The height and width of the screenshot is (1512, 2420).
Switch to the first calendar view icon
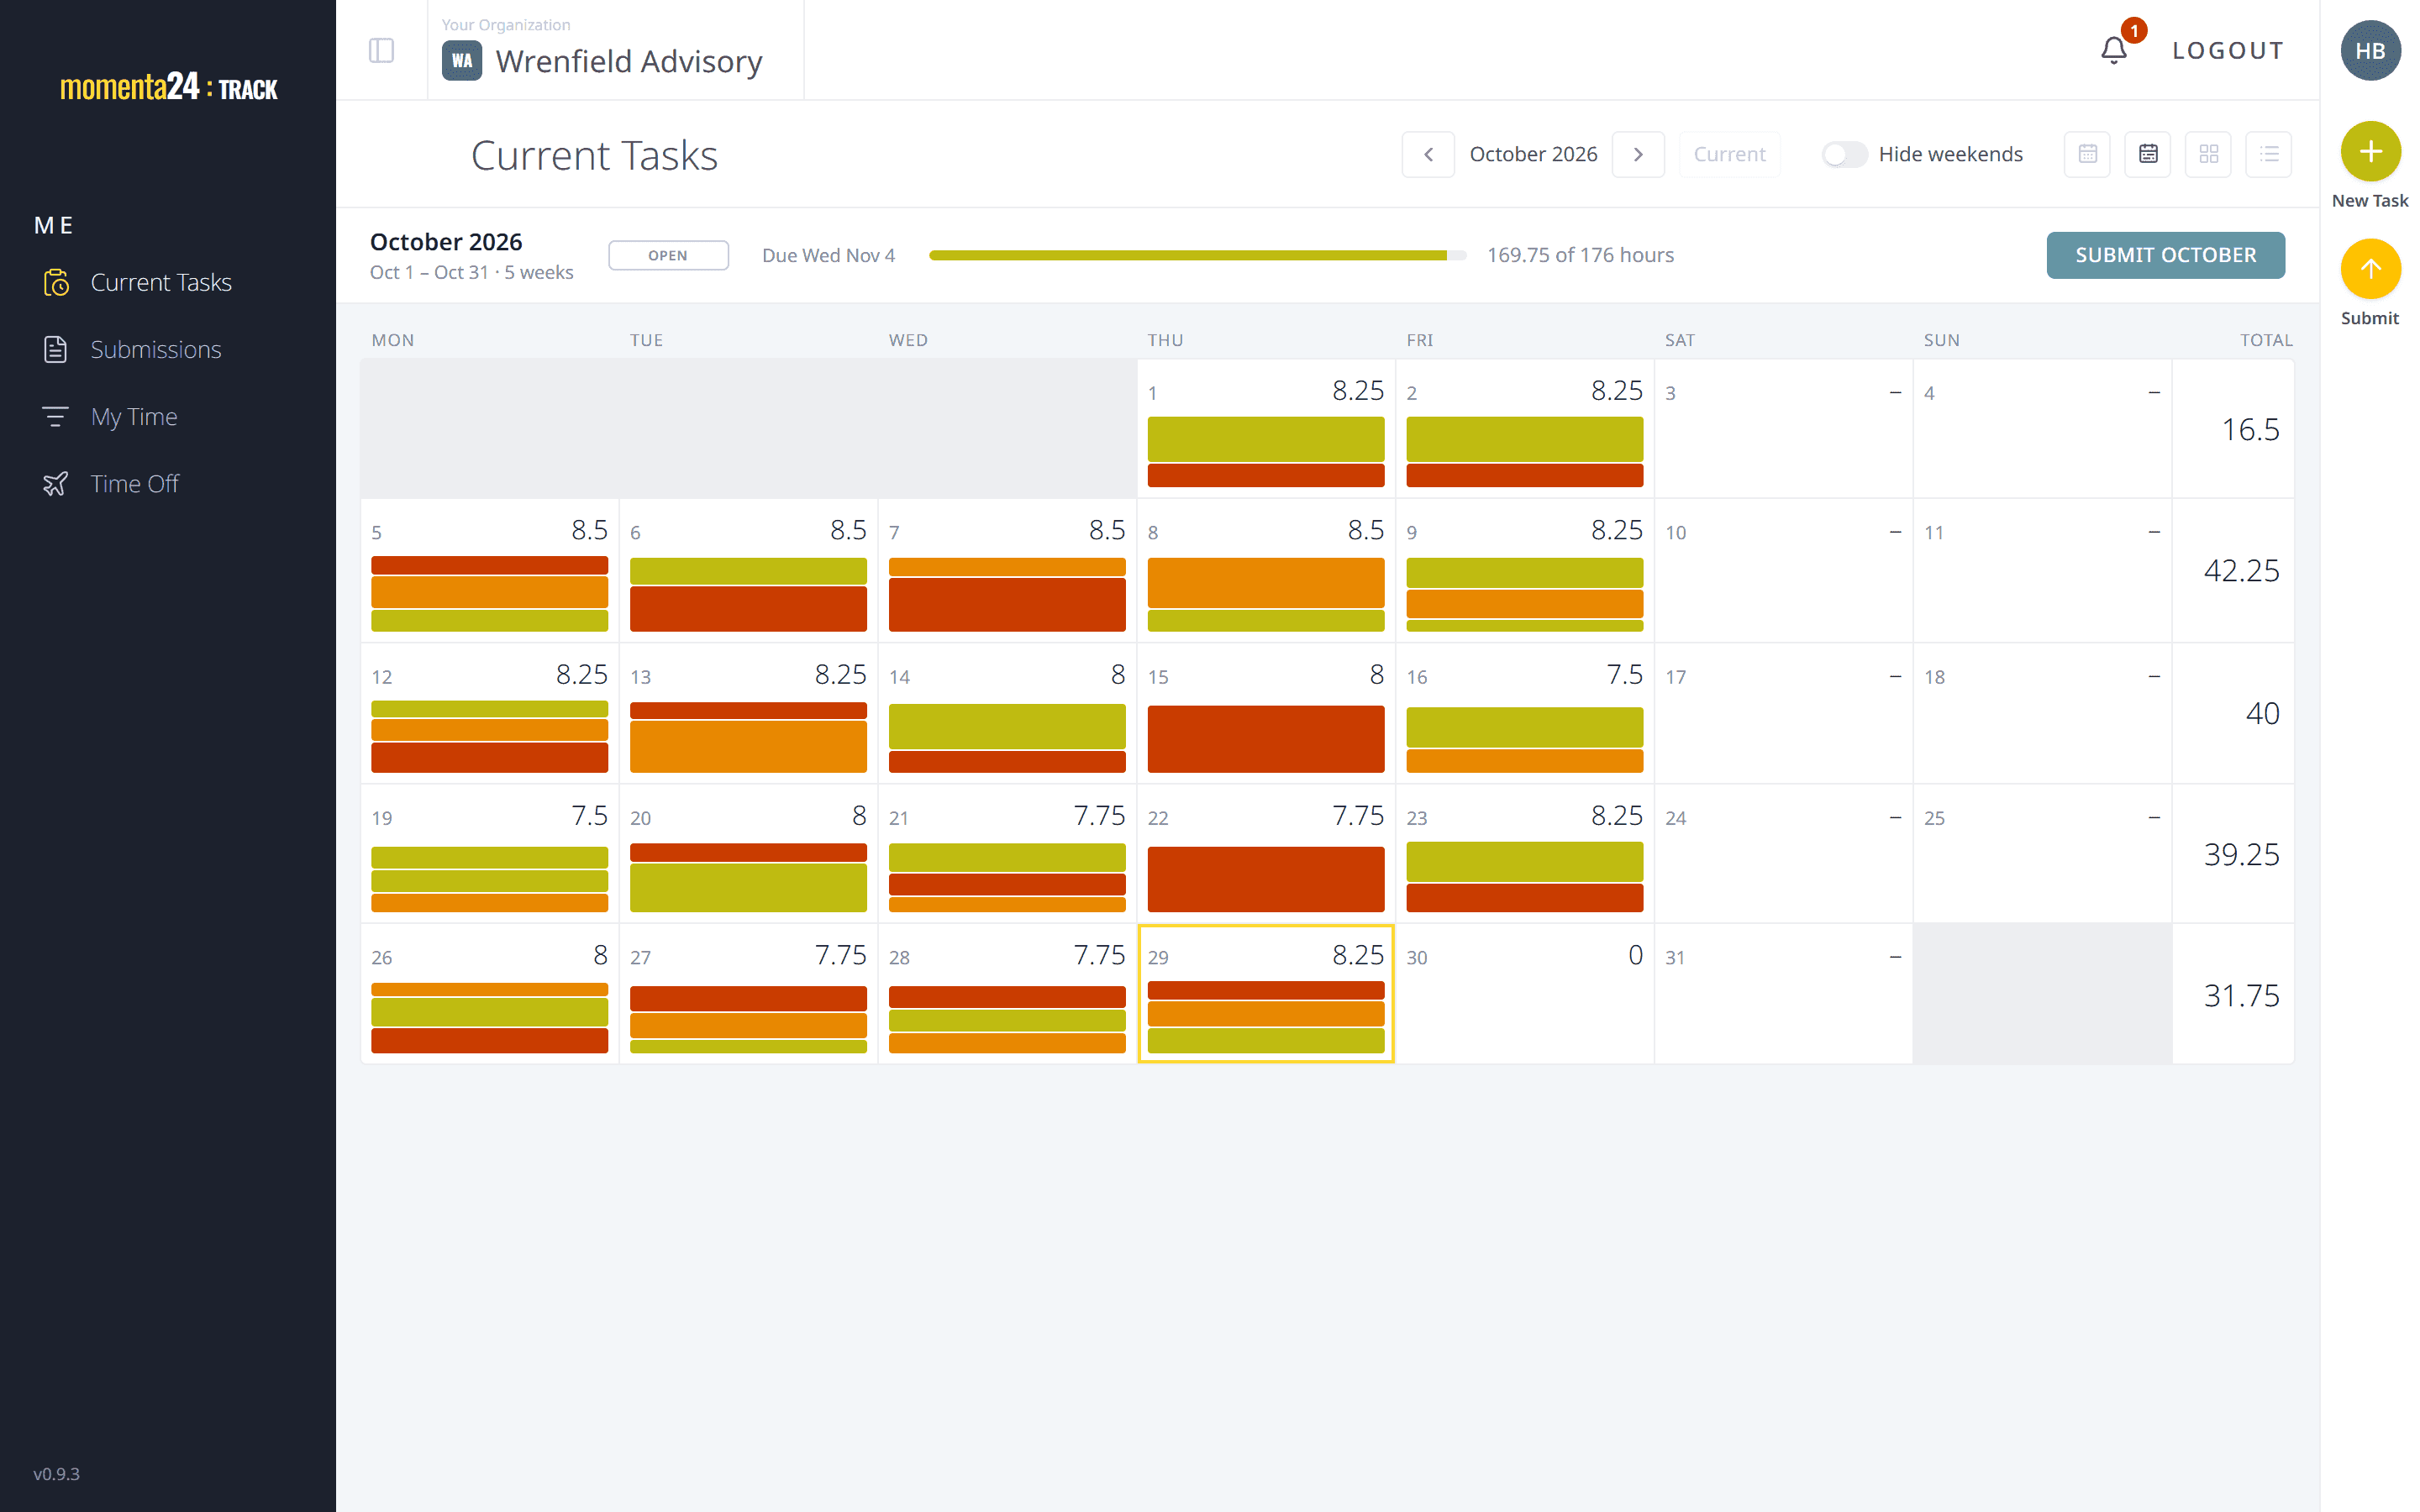(x=2087, y=154)
